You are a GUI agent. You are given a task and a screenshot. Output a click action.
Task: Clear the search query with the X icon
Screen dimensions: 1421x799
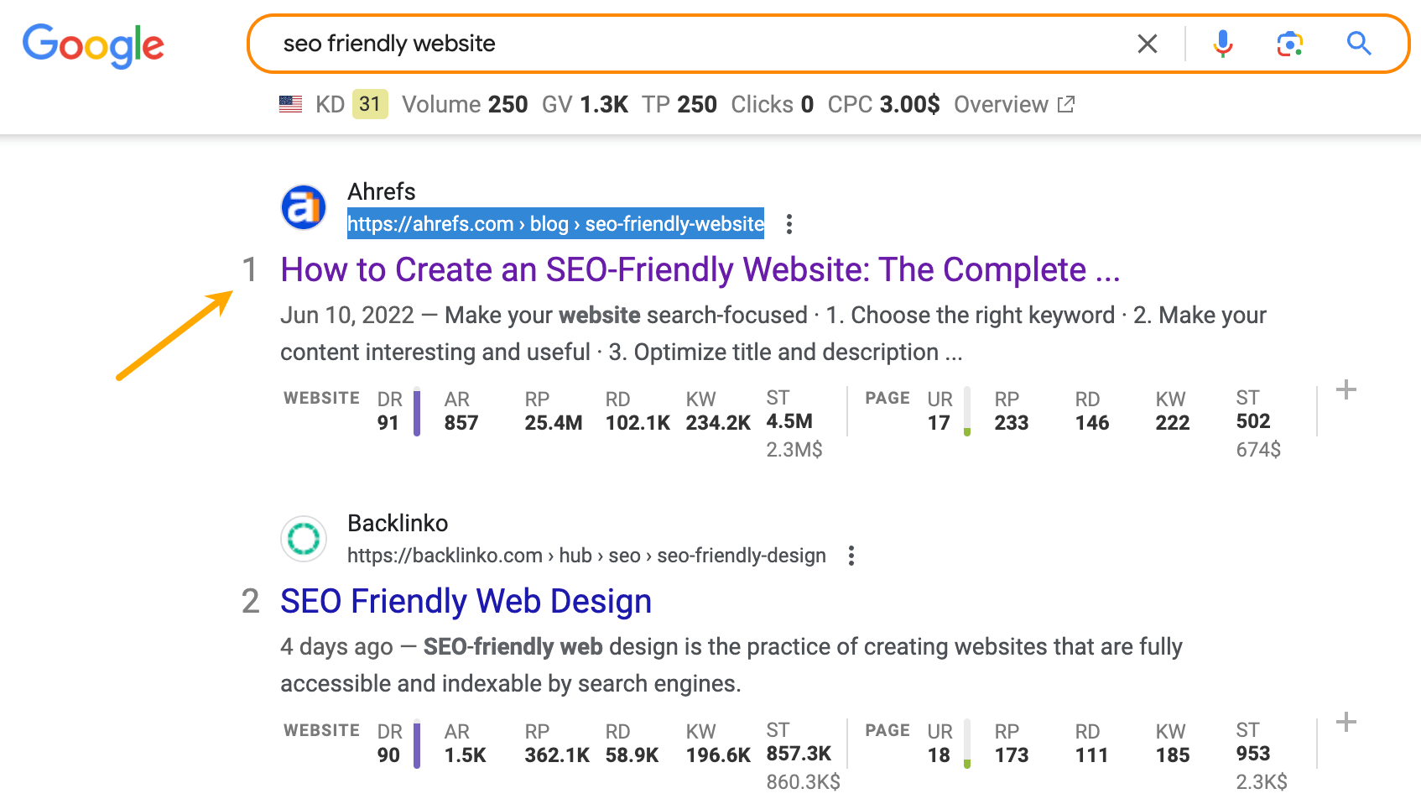point(1148,44)
